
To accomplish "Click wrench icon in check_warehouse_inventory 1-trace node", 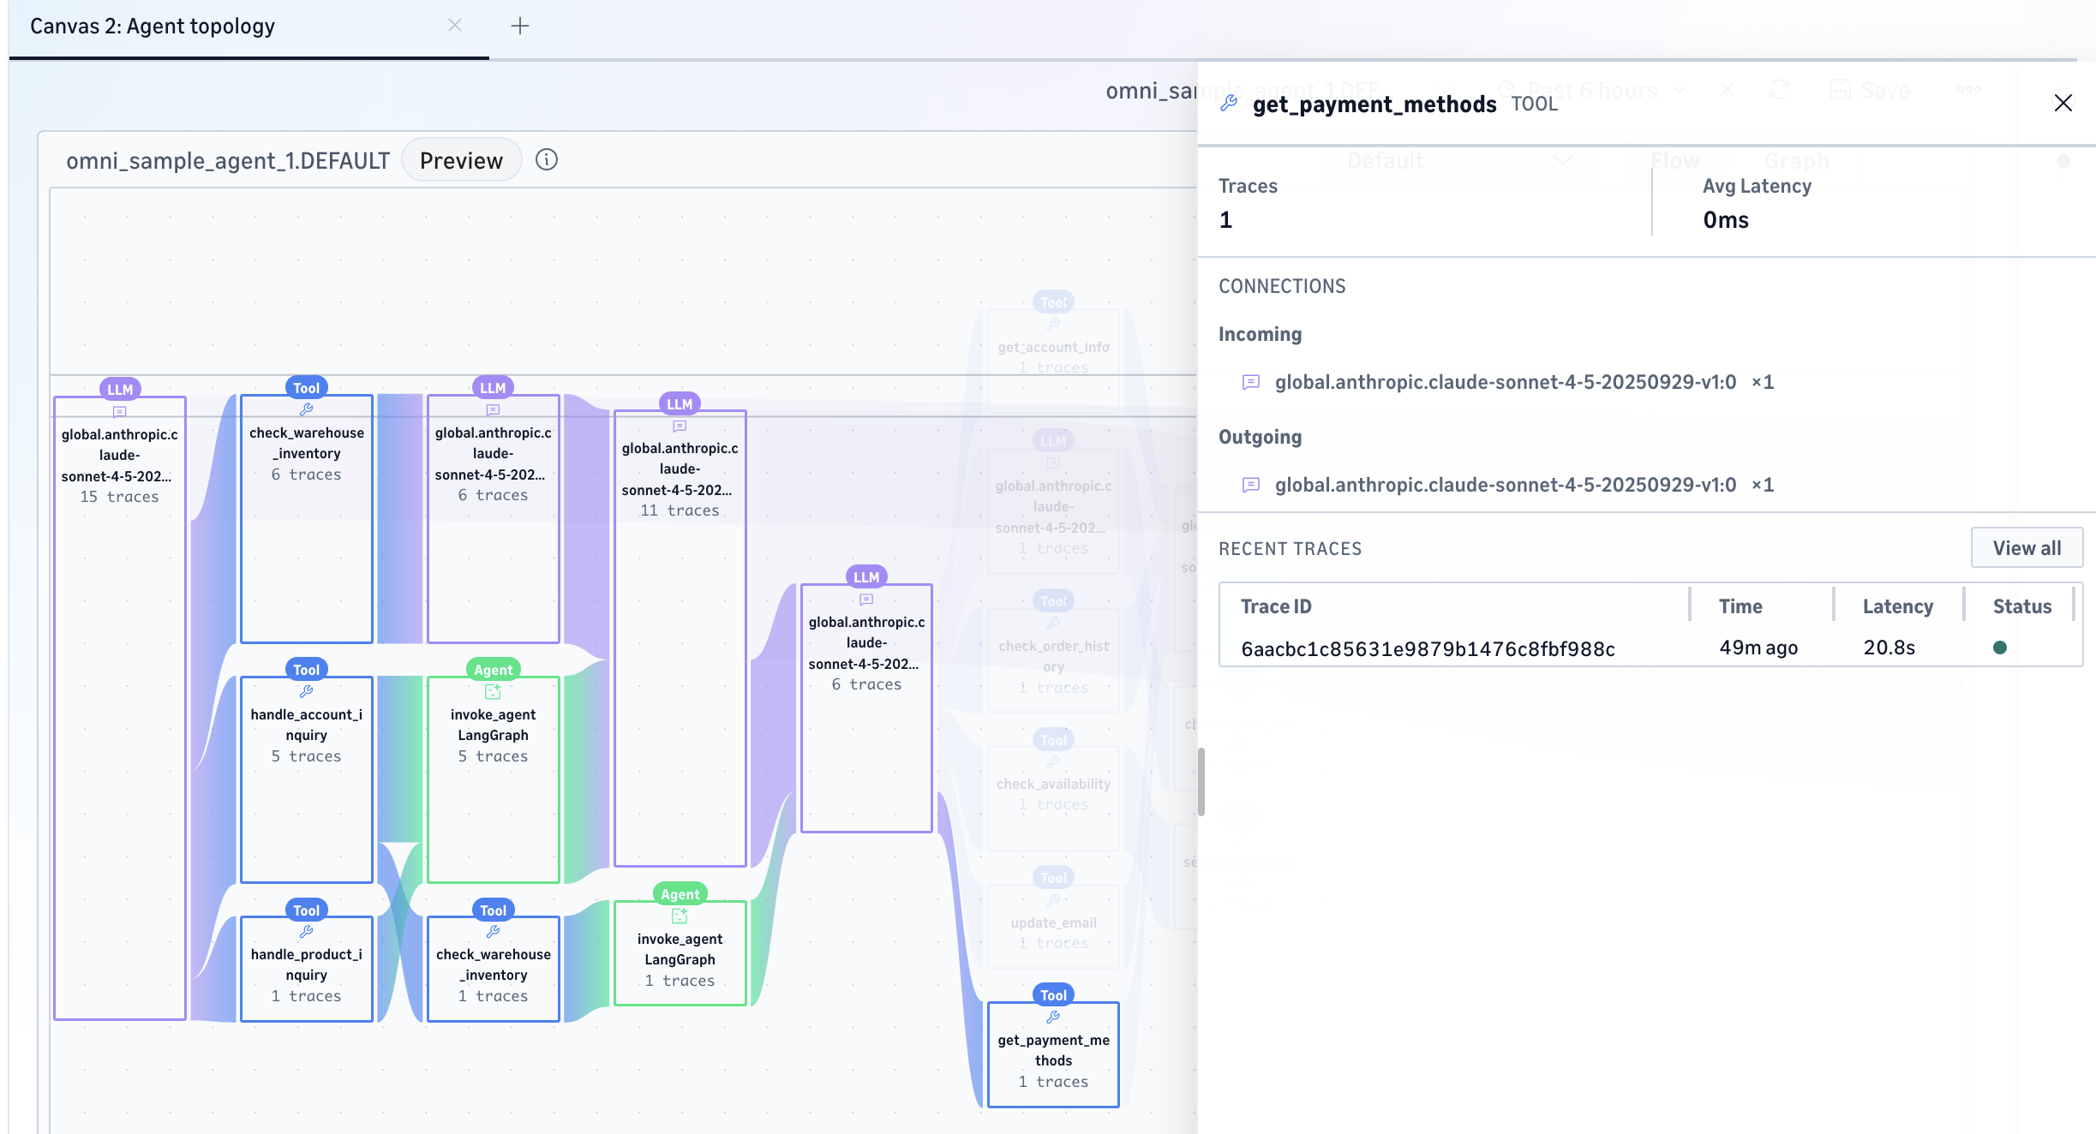I will coord(493,932).
